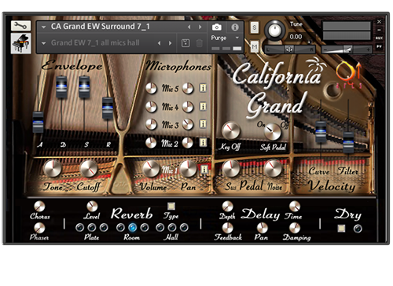
Task: Click the tune value field showing 0.00
Action: pyautogui.click(x=296, y=37)
